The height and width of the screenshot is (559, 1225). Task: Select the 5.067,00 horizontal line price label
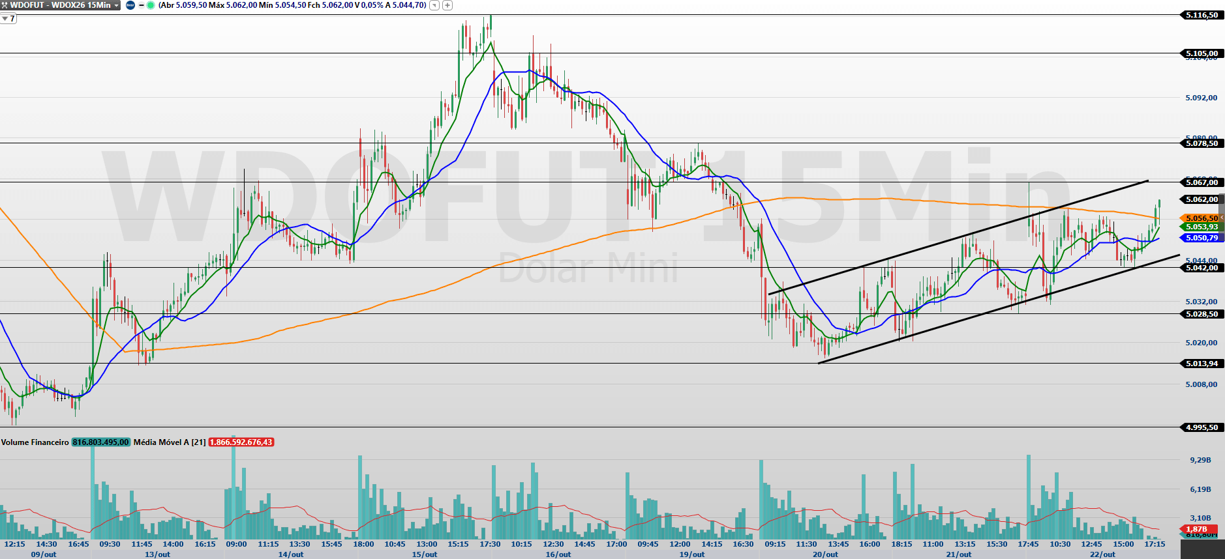[x=1202, y=182]
